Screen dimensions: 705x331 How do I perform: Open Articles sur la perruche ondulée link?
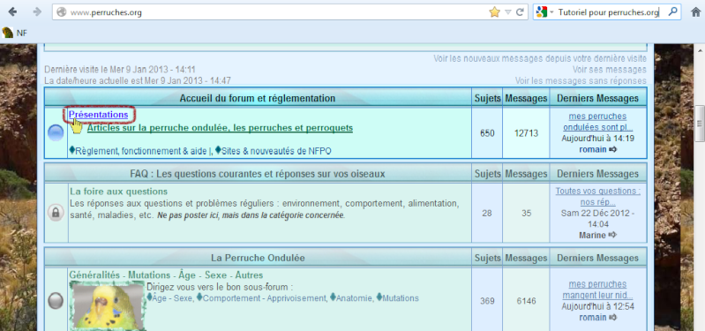(220, 128)
